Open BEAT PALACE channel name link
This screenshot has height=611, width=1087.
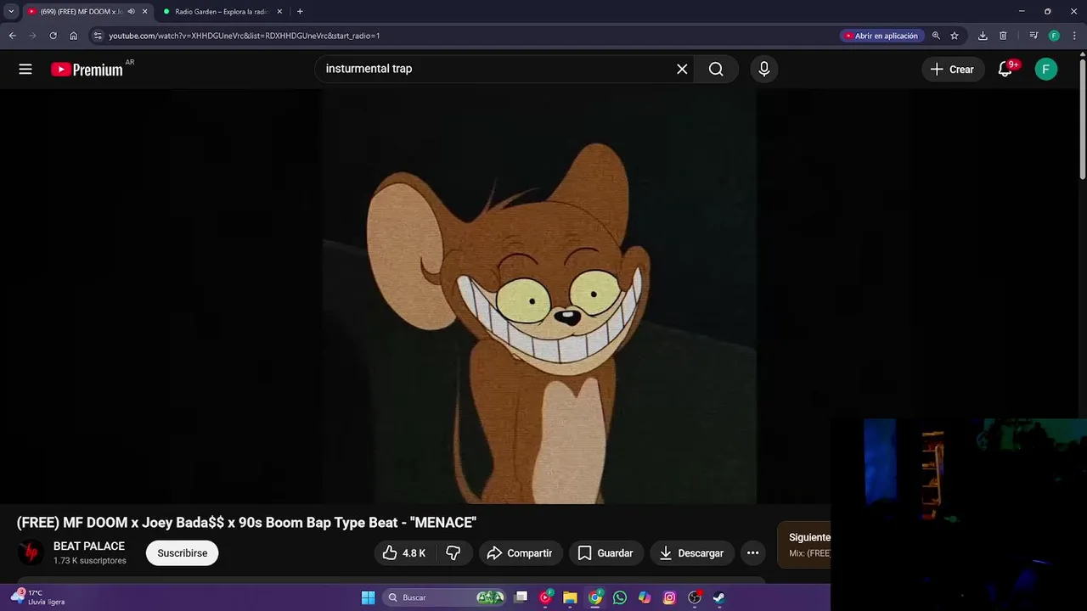click(x=89, y=547)
